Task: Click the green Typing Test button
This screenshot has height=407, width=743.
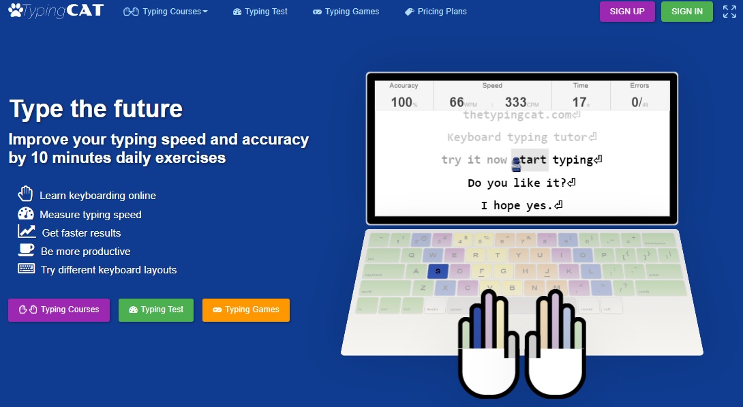Action: pos(156,310)
